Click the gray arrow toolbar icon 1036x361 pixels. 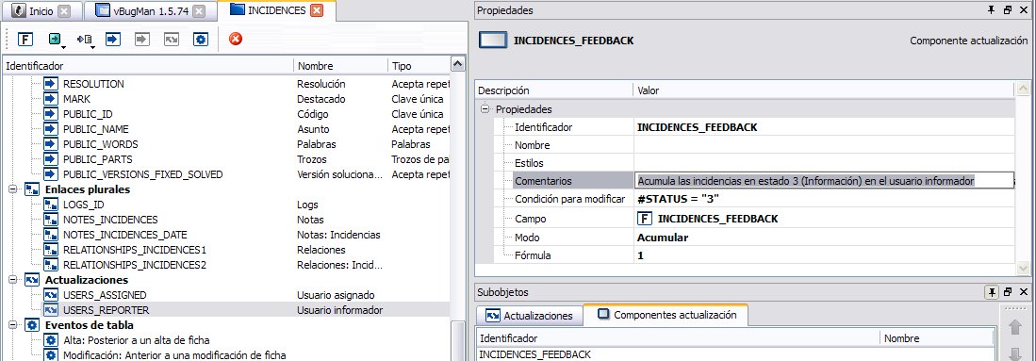142,39
